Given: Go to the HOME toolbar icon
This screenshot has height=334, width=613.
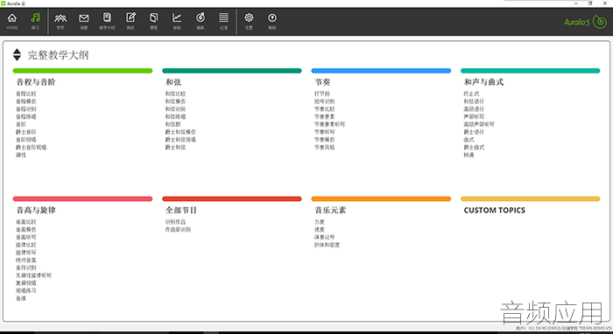Looking at the screenshot, I should click(12, 21).
